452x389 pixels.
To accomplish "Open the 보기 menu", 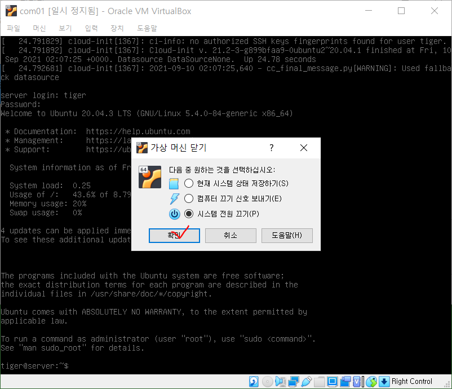I will pos(65,28).
